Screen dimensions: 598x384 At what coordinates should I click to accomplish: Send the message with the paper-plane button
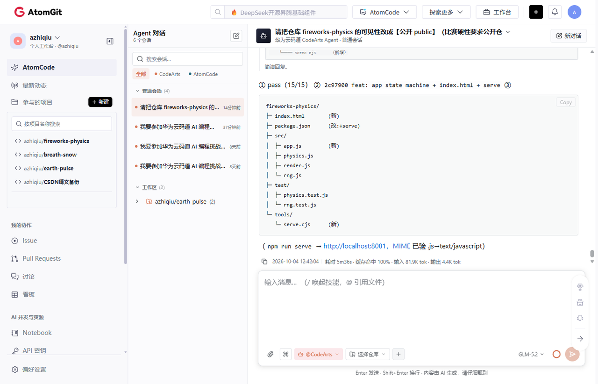pyautogui.click(x=572, y=354)
